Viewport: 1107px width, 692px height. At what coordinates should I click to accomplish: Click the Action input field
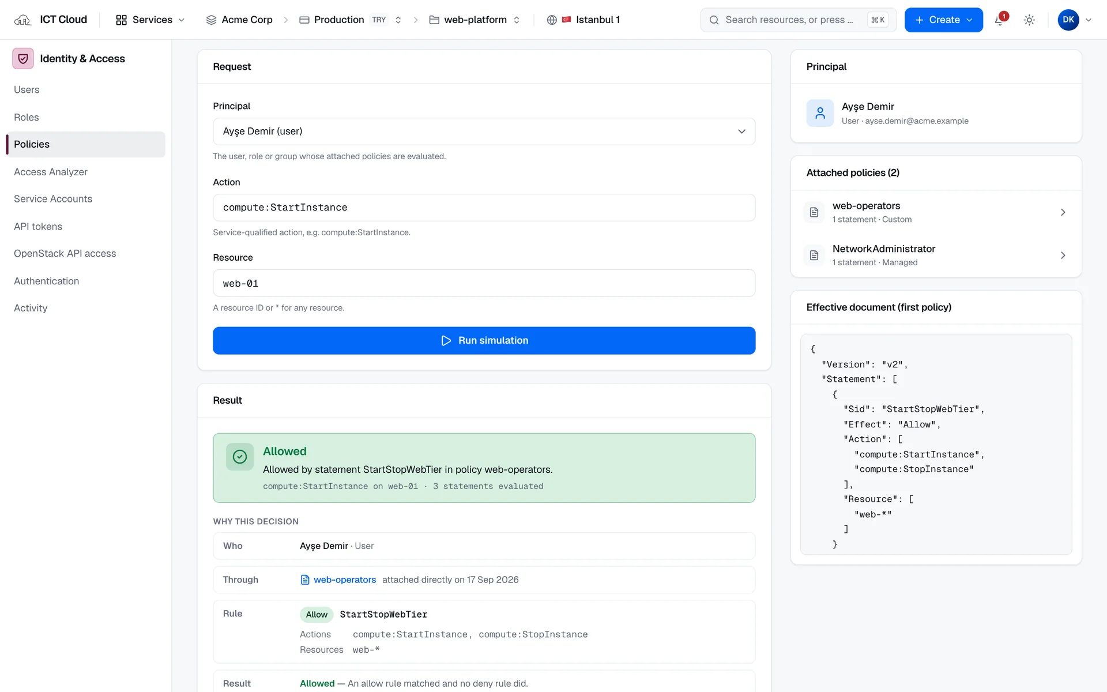coord(484,208)
